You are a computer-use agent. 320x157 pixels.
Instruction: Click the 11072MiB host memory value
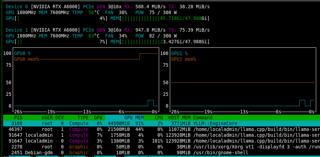point(179,129)
